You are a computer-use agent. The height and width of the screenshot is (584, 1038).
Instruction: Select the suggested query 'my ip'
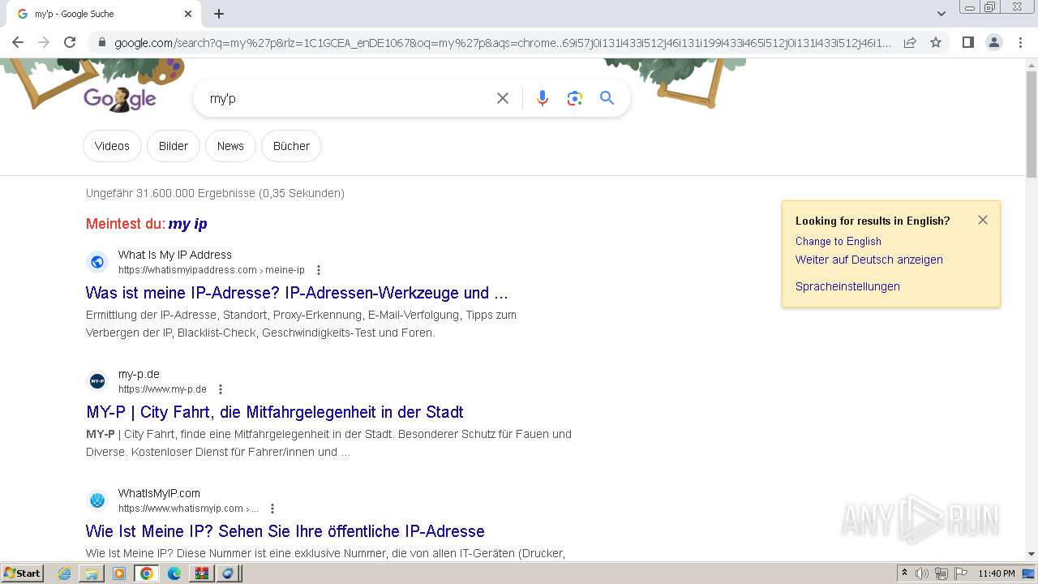(x=188, y=224)
